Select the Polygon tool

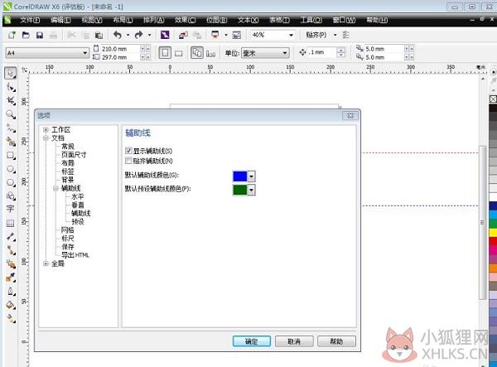coord(11,182)
